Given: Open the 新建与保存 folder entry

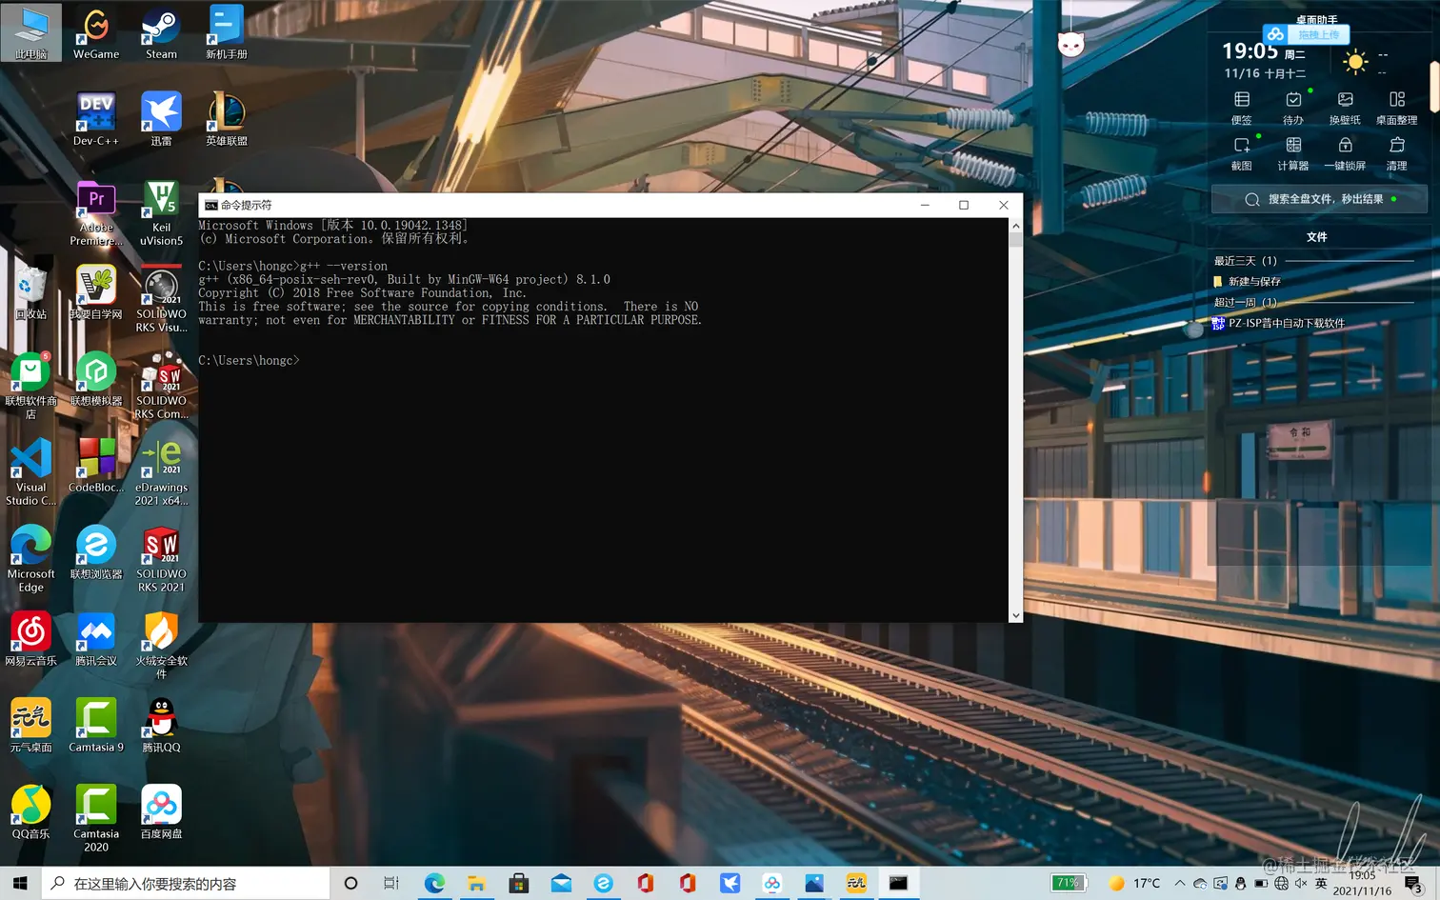Looking at the screenshot, I should click(1247, 282).
